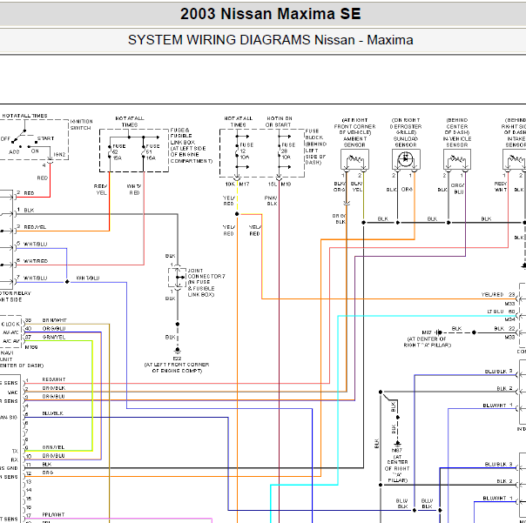The height and width of the screenshot is (523, 526).
Task: Click the pin 5 'BLU/BLK' wire label
Action: [x=52, y=413]
